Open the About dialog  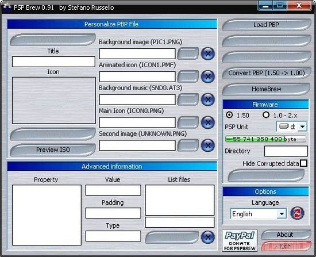pos(286,235)
